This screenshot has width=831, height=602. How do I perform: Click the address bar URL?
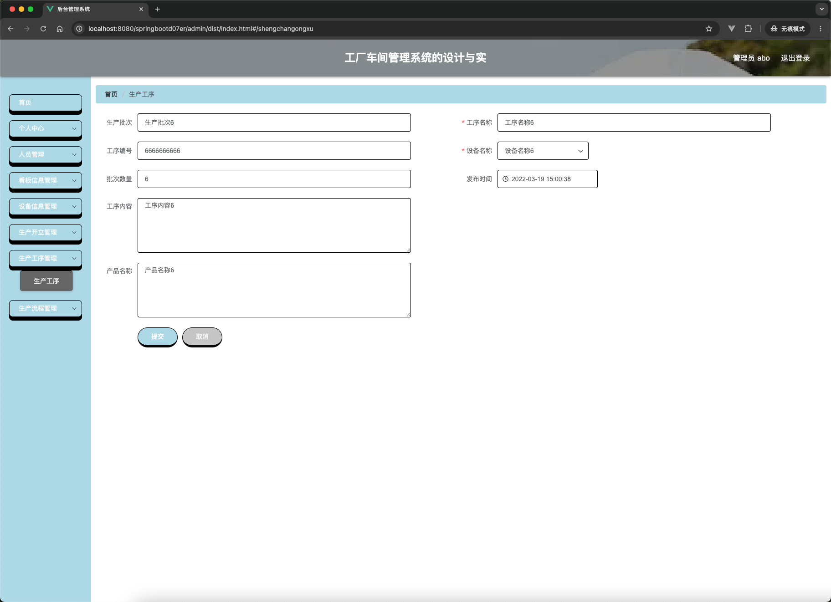click(201, 29)
